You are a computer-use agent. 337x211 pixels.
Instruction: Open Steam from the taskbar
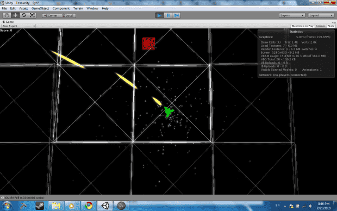(40, 206)
